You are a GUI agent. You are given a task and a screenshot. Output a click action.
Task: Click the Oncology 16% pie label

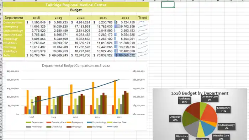pyautogui.click(x=175, y=118)
